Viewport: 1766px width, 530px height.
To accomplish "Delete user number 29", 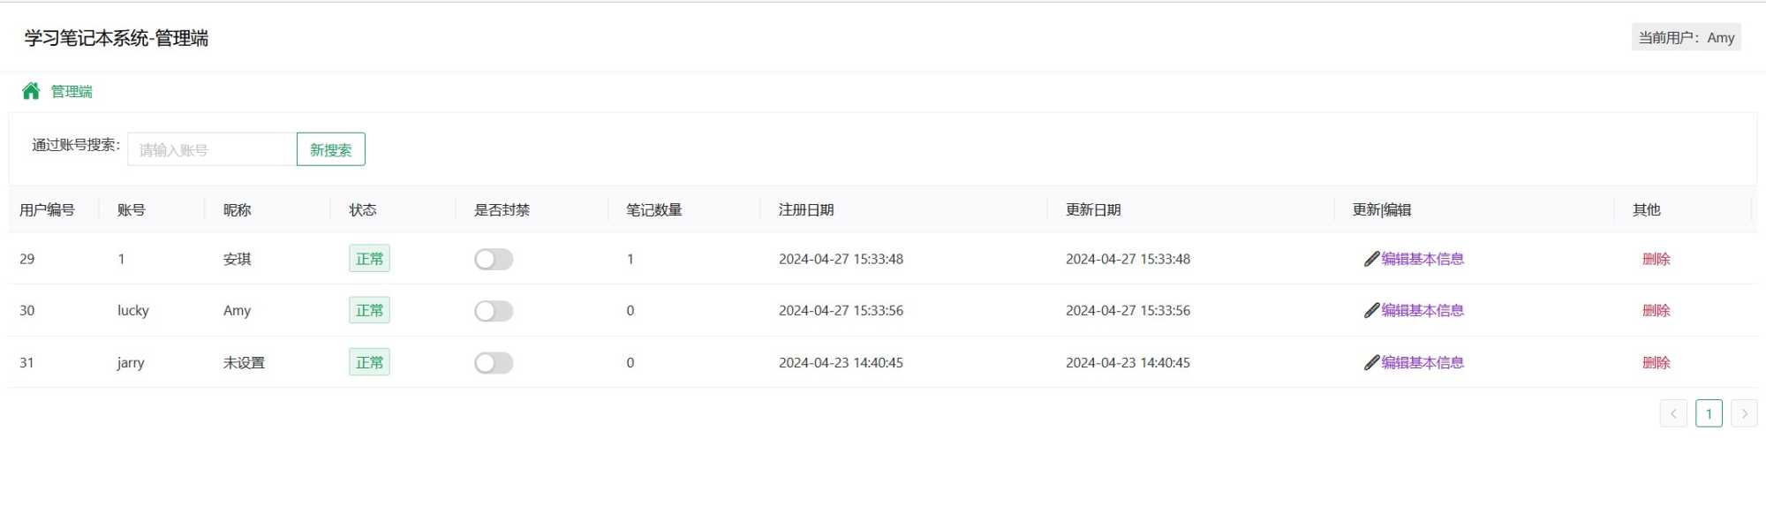I will tap(1656, 259).
